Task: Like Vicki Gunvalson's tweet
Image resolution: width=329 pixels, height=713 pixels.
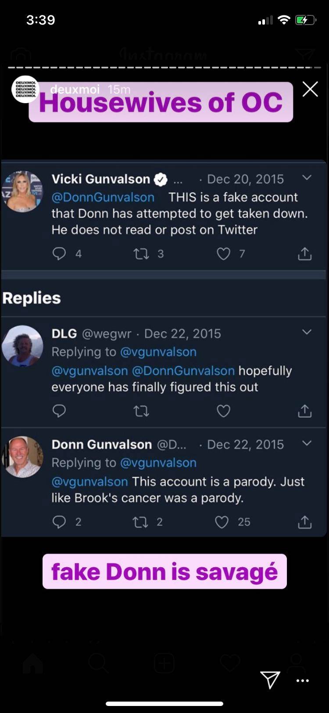Action: 223,253
